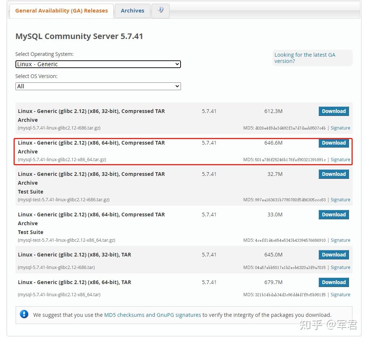Download the 32-bit Test Suite package
367x340 pixels.
coord(333,174)
